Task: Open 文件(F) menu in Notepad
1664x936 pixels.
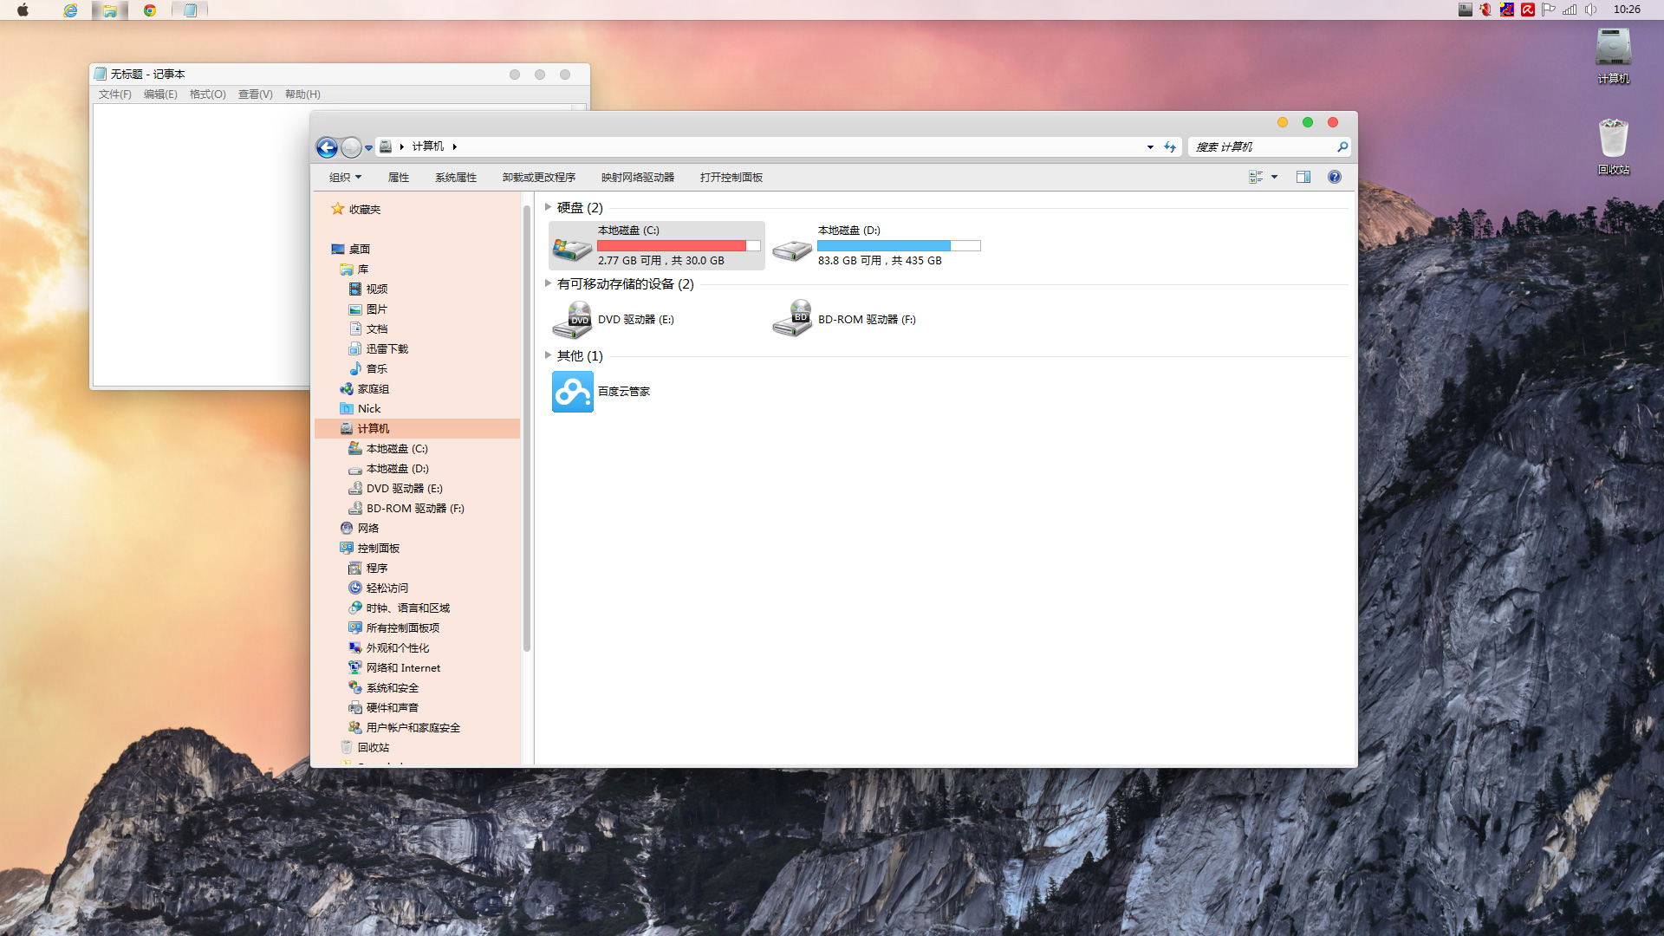Action: click(x=115, y=94)
